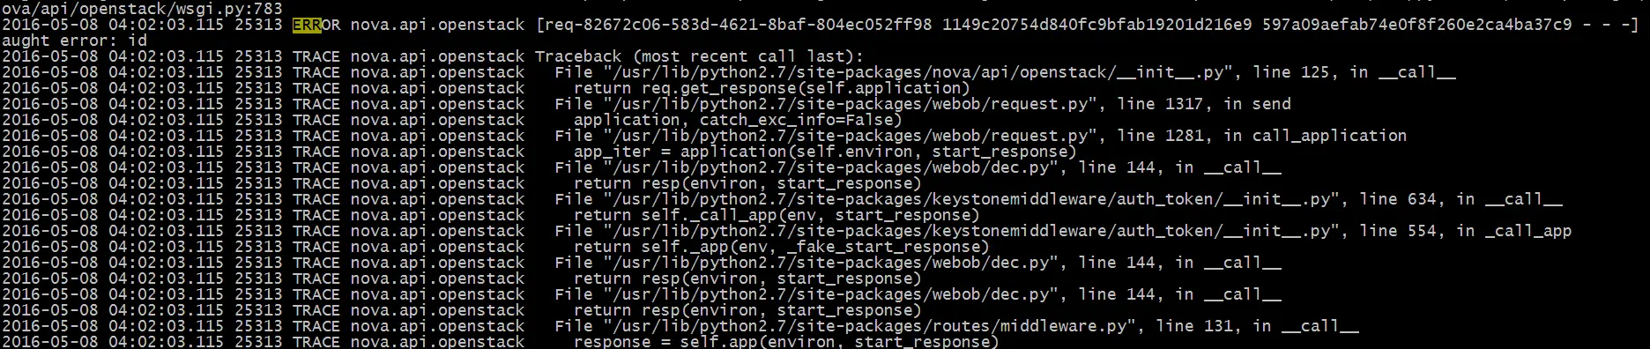Click the first webob/dec.py line 144 entry
The height and width of the screenshot is (349, 1650).
pos(918,167)
